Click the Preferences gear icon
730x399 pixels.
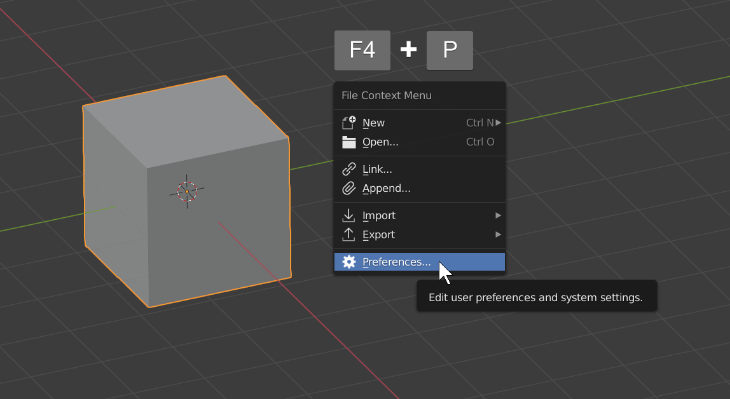(x=349, y=262)
